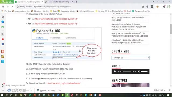Adjust the music volume slider

tap(144, 71)
